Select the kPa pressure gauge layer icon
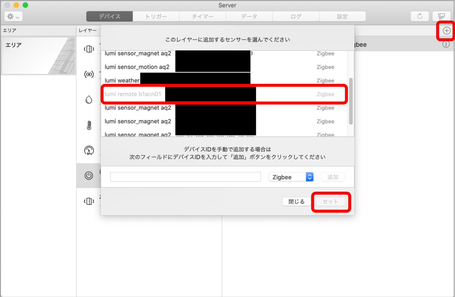 89,150
